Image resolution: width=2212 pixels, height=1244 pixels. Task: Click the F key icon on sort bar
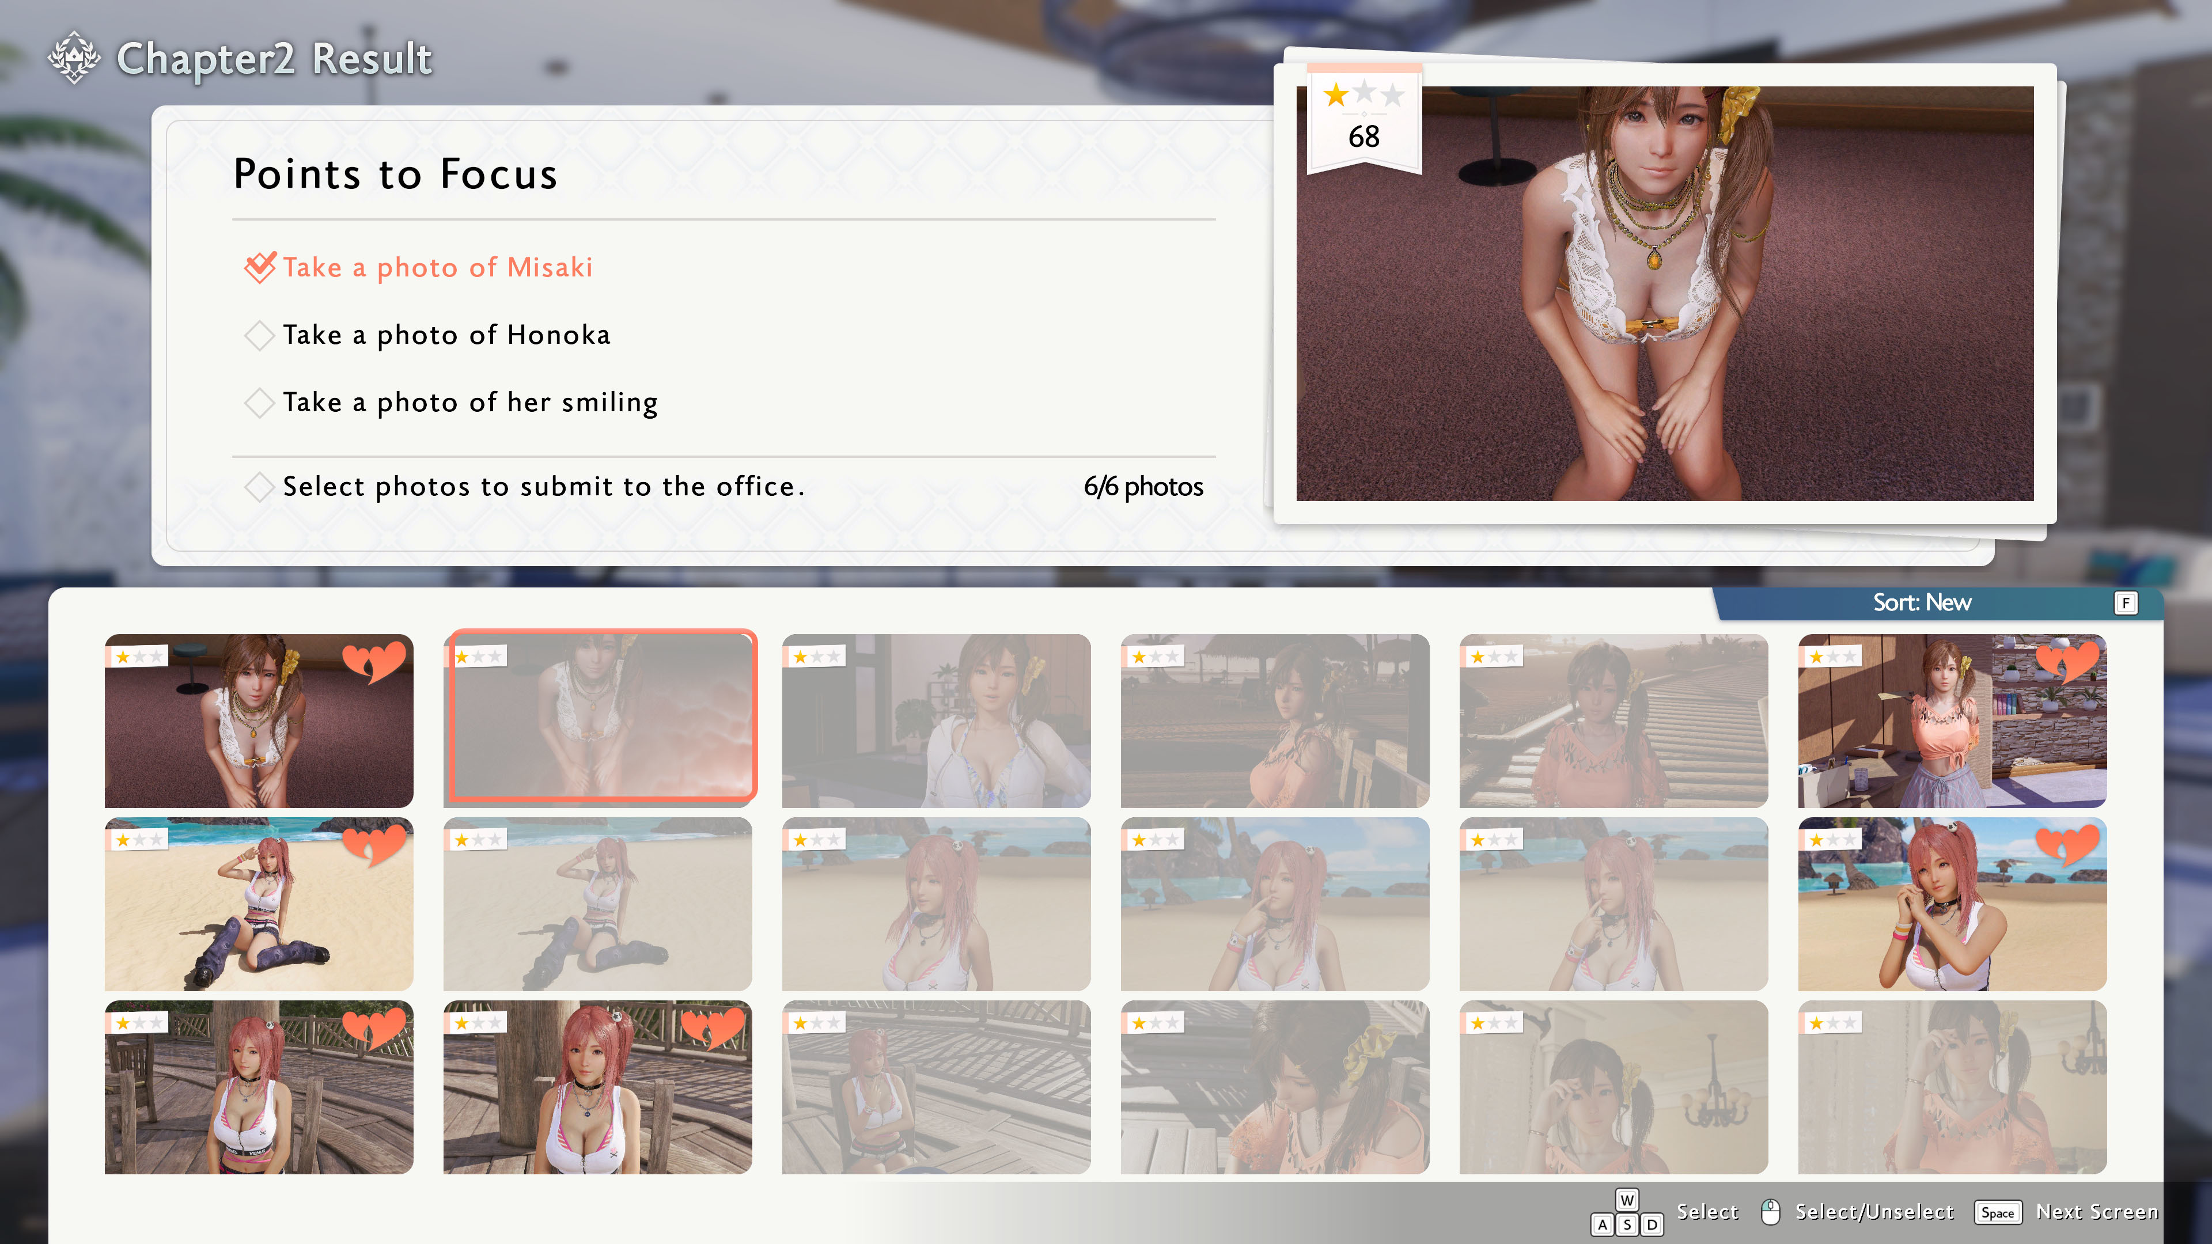point(2125,602)
